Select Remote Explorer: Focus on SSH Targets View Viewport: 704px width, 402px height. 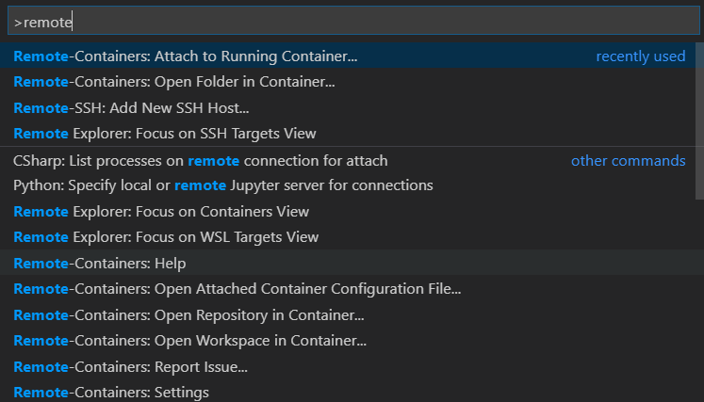[165, 134]
